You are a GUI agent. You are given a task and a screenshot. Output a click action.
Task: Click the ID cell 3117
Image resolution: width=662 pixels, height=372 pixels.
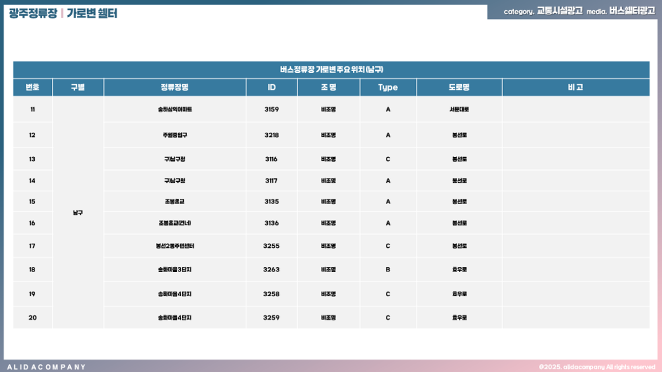pos(271,181)
